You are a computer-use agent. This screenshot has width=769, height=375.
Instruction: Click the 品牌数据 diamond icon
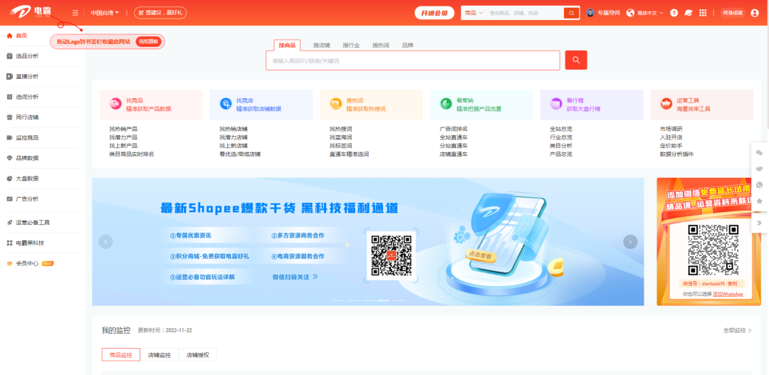[9, 159]
